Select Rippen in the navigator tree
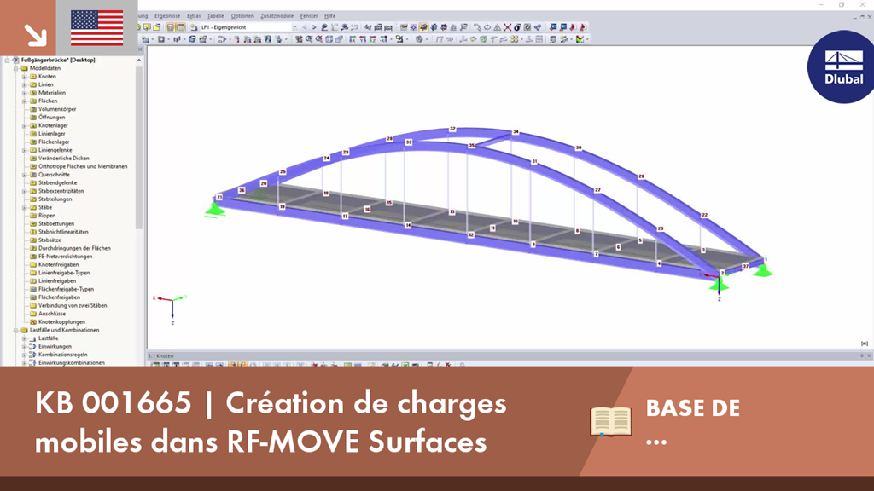 tap(47, 216)
